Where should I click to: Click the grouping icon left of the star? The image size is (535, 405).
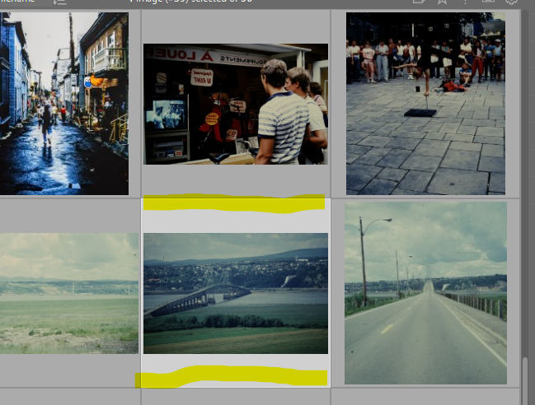pos(419,2)
